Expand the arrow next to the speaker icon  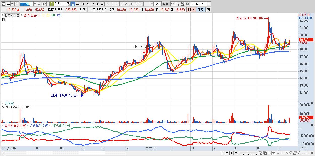coord(48,4)
